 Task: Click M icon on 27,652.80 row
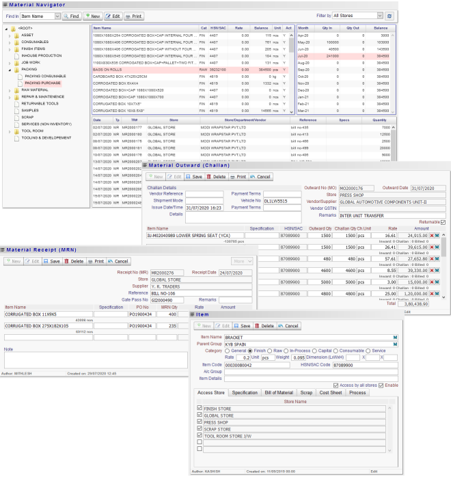pos(437,259)
